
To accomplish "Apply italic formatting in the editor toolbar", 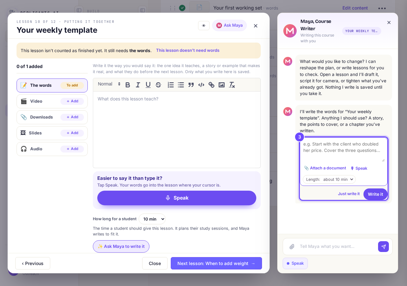I will coord(138,85).
